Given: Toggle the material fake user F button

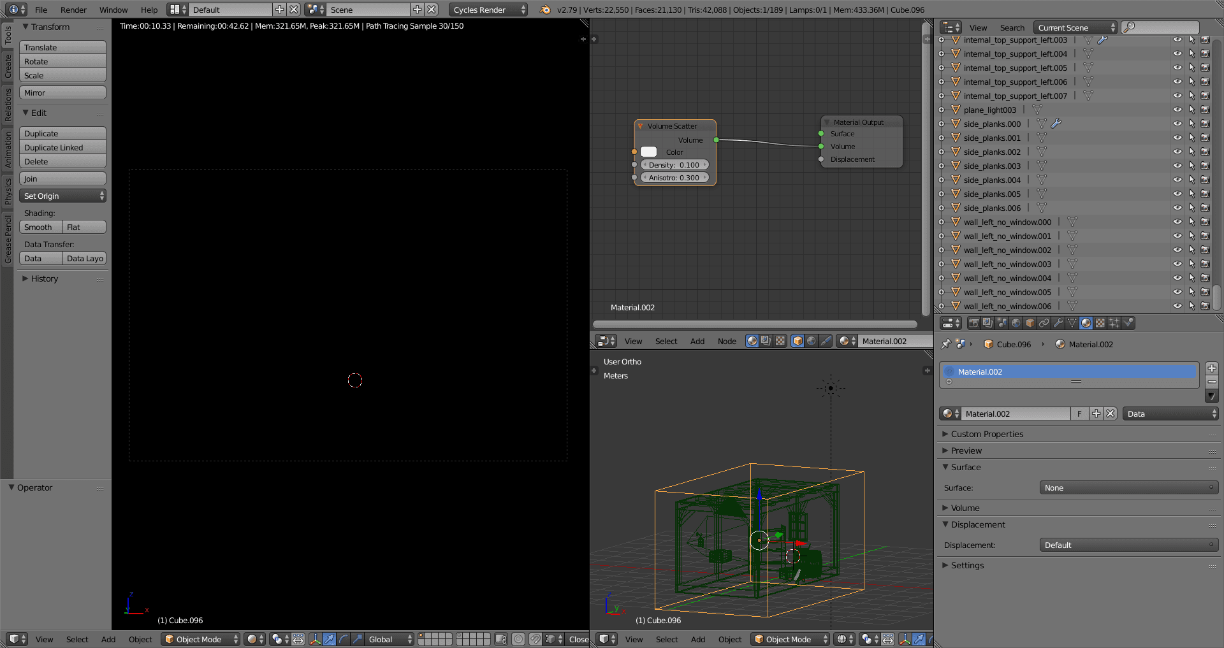Looking at the screenshot, I should click(x=1079, y=414).
